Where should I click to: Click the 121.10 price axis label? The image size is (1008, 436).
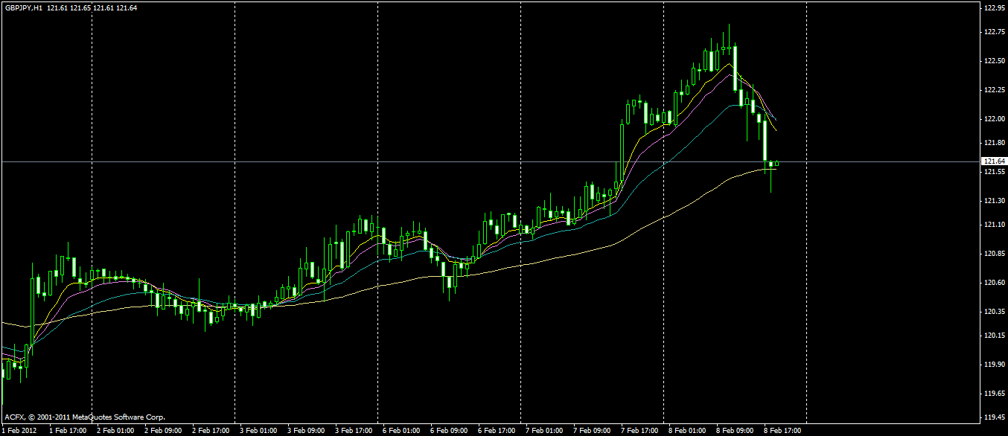(995, 225)
